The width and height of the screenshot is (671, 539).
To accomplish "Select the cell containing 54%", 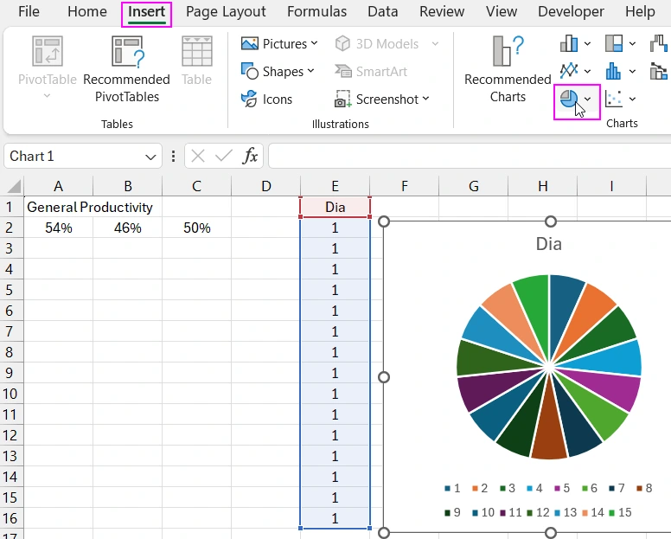I will click(58, 228).
